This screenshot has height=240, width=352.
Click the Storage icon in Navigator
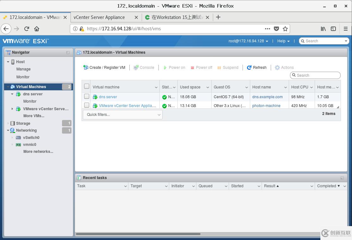click(x=13, y=123)
